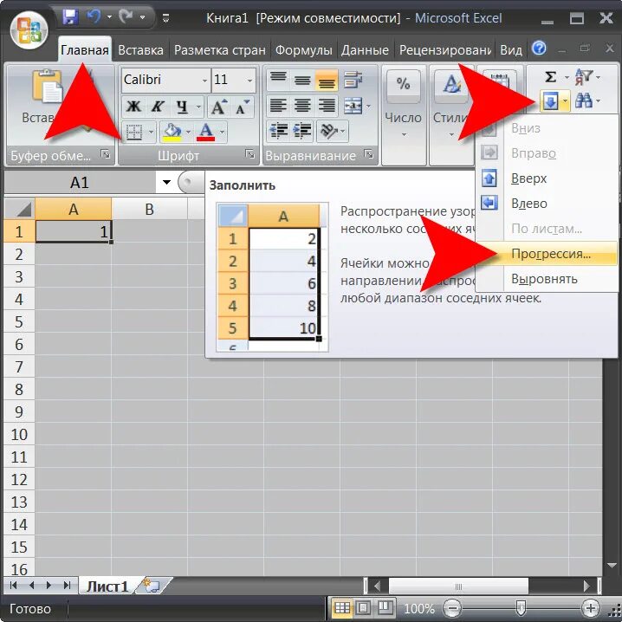Increase the indent
Screen dimensions: 622x622
click(302, 131)
